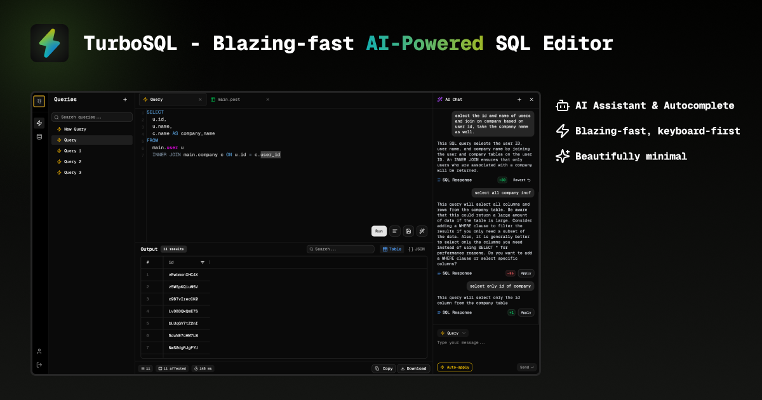Screen dimensions: 762x400
Task: Revert the first SQL Response
Action: tap(522, 180)
